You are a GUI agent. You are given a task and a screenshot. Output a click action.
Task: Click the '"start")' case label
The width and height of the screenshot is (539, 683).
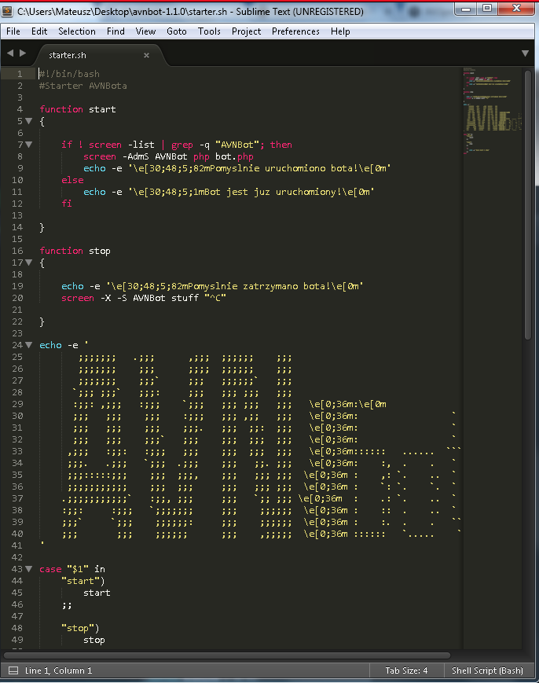point(83,581)
